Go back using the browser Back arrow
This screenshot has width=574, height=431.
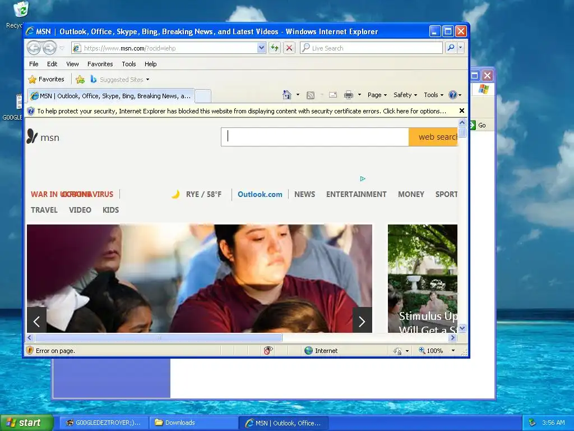click(34, 48)
